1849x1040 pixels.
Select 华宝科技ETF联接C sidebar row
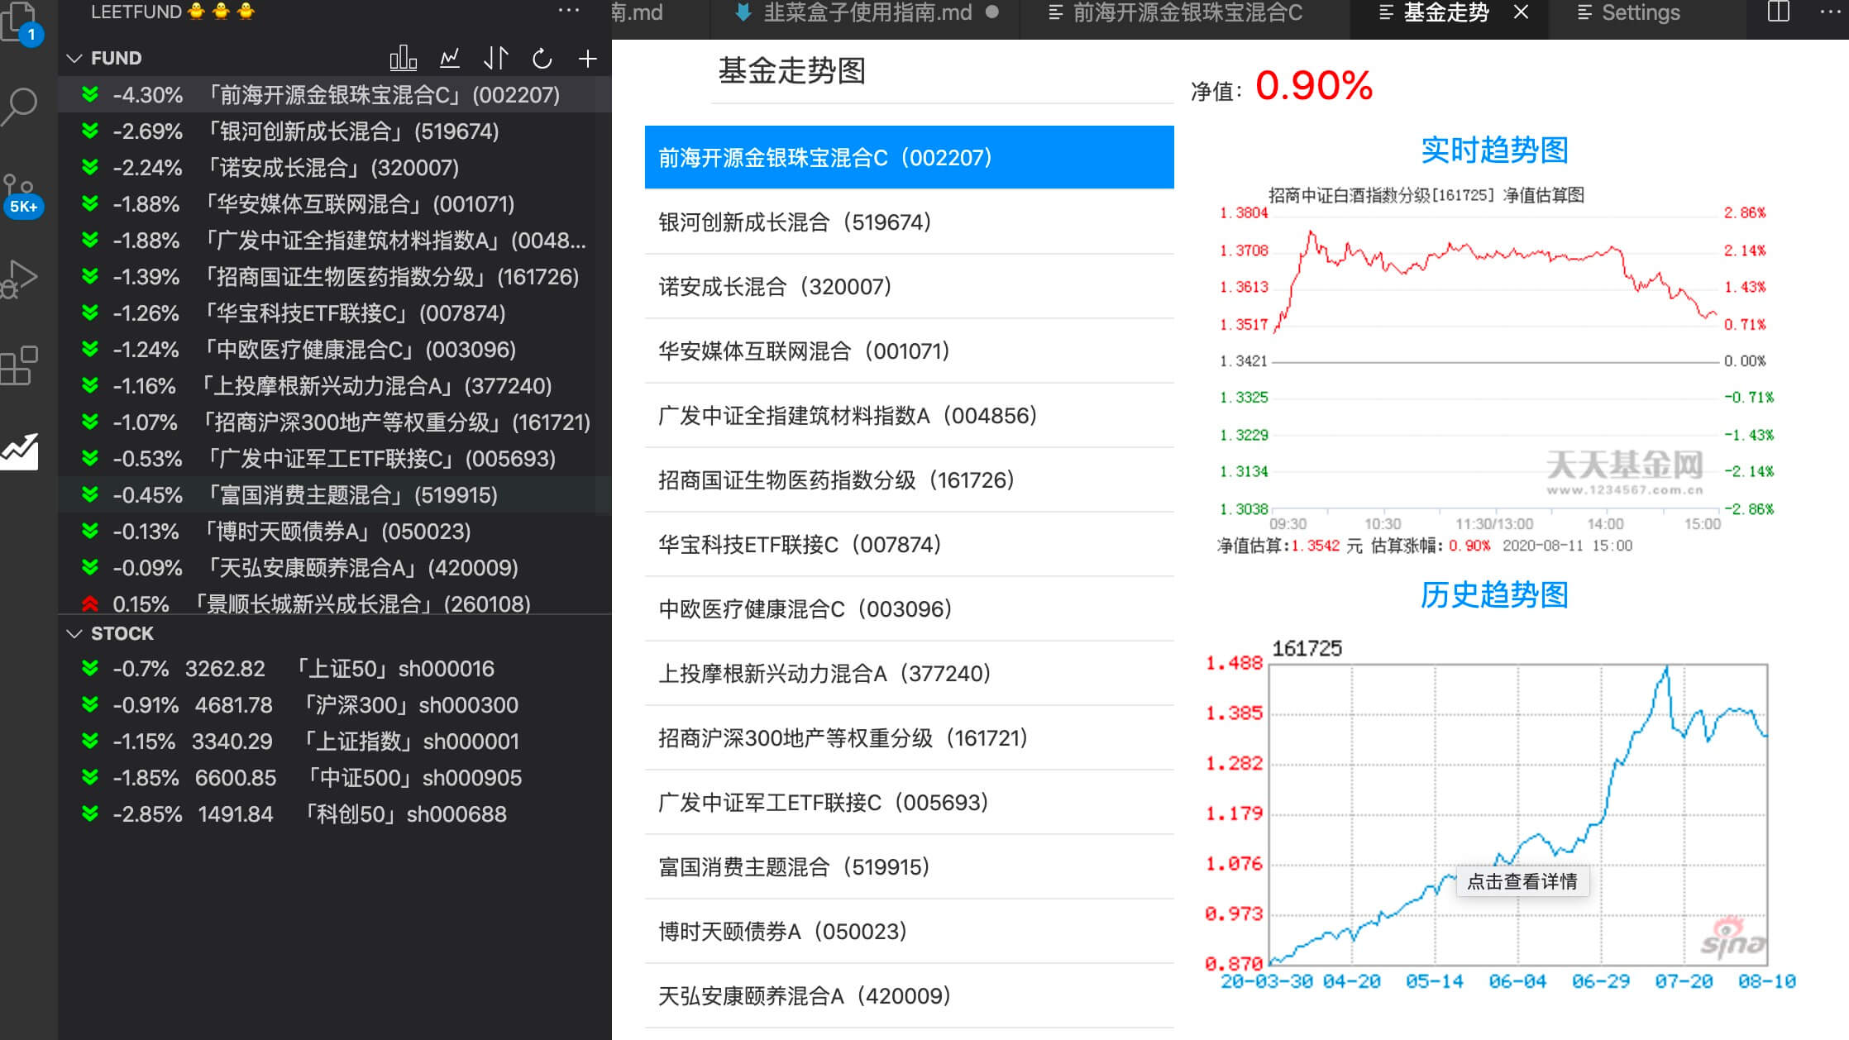point(335,313)
